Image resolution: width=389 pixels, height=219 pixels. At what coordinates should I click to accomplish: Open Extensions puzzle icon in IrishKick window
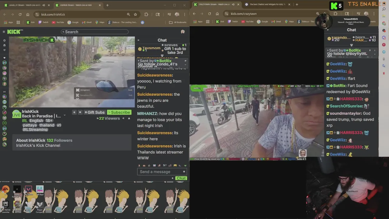(146, 14)
